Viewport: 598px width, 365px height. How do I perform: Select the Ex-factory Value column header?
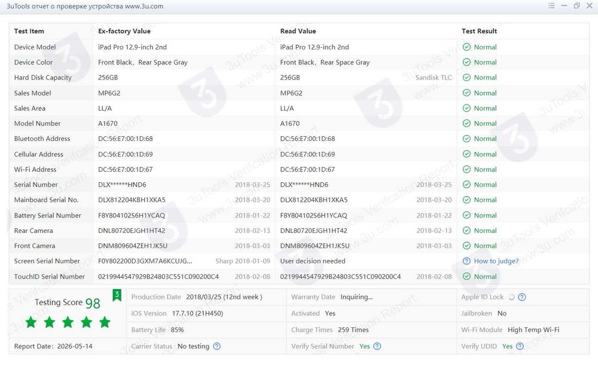tap(124, 31)
